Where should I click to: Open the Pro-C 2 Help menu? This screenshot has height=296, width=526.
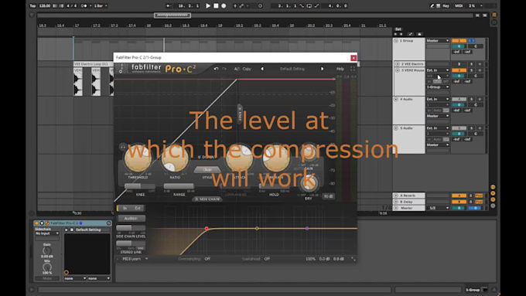[340, 69]
